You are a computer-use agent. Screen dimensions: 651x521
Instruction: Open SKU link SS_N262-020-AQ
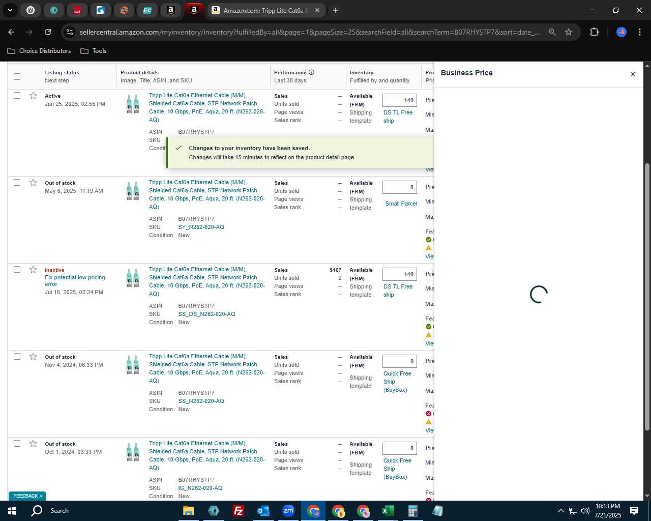(201, 401)
